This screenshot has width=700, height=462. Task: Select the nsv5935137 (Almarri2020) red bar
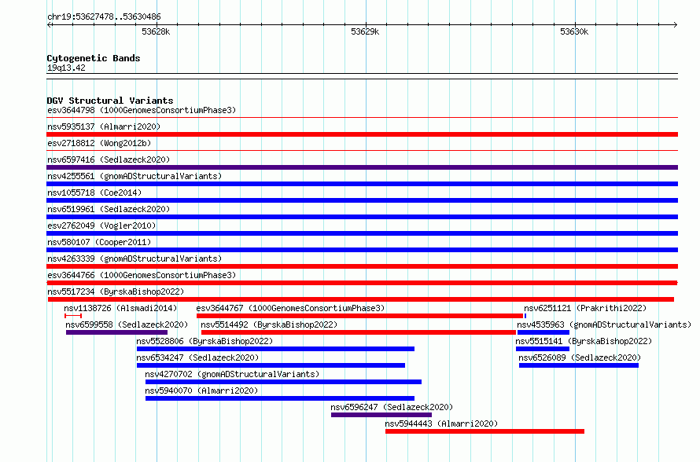pos(362,134)
